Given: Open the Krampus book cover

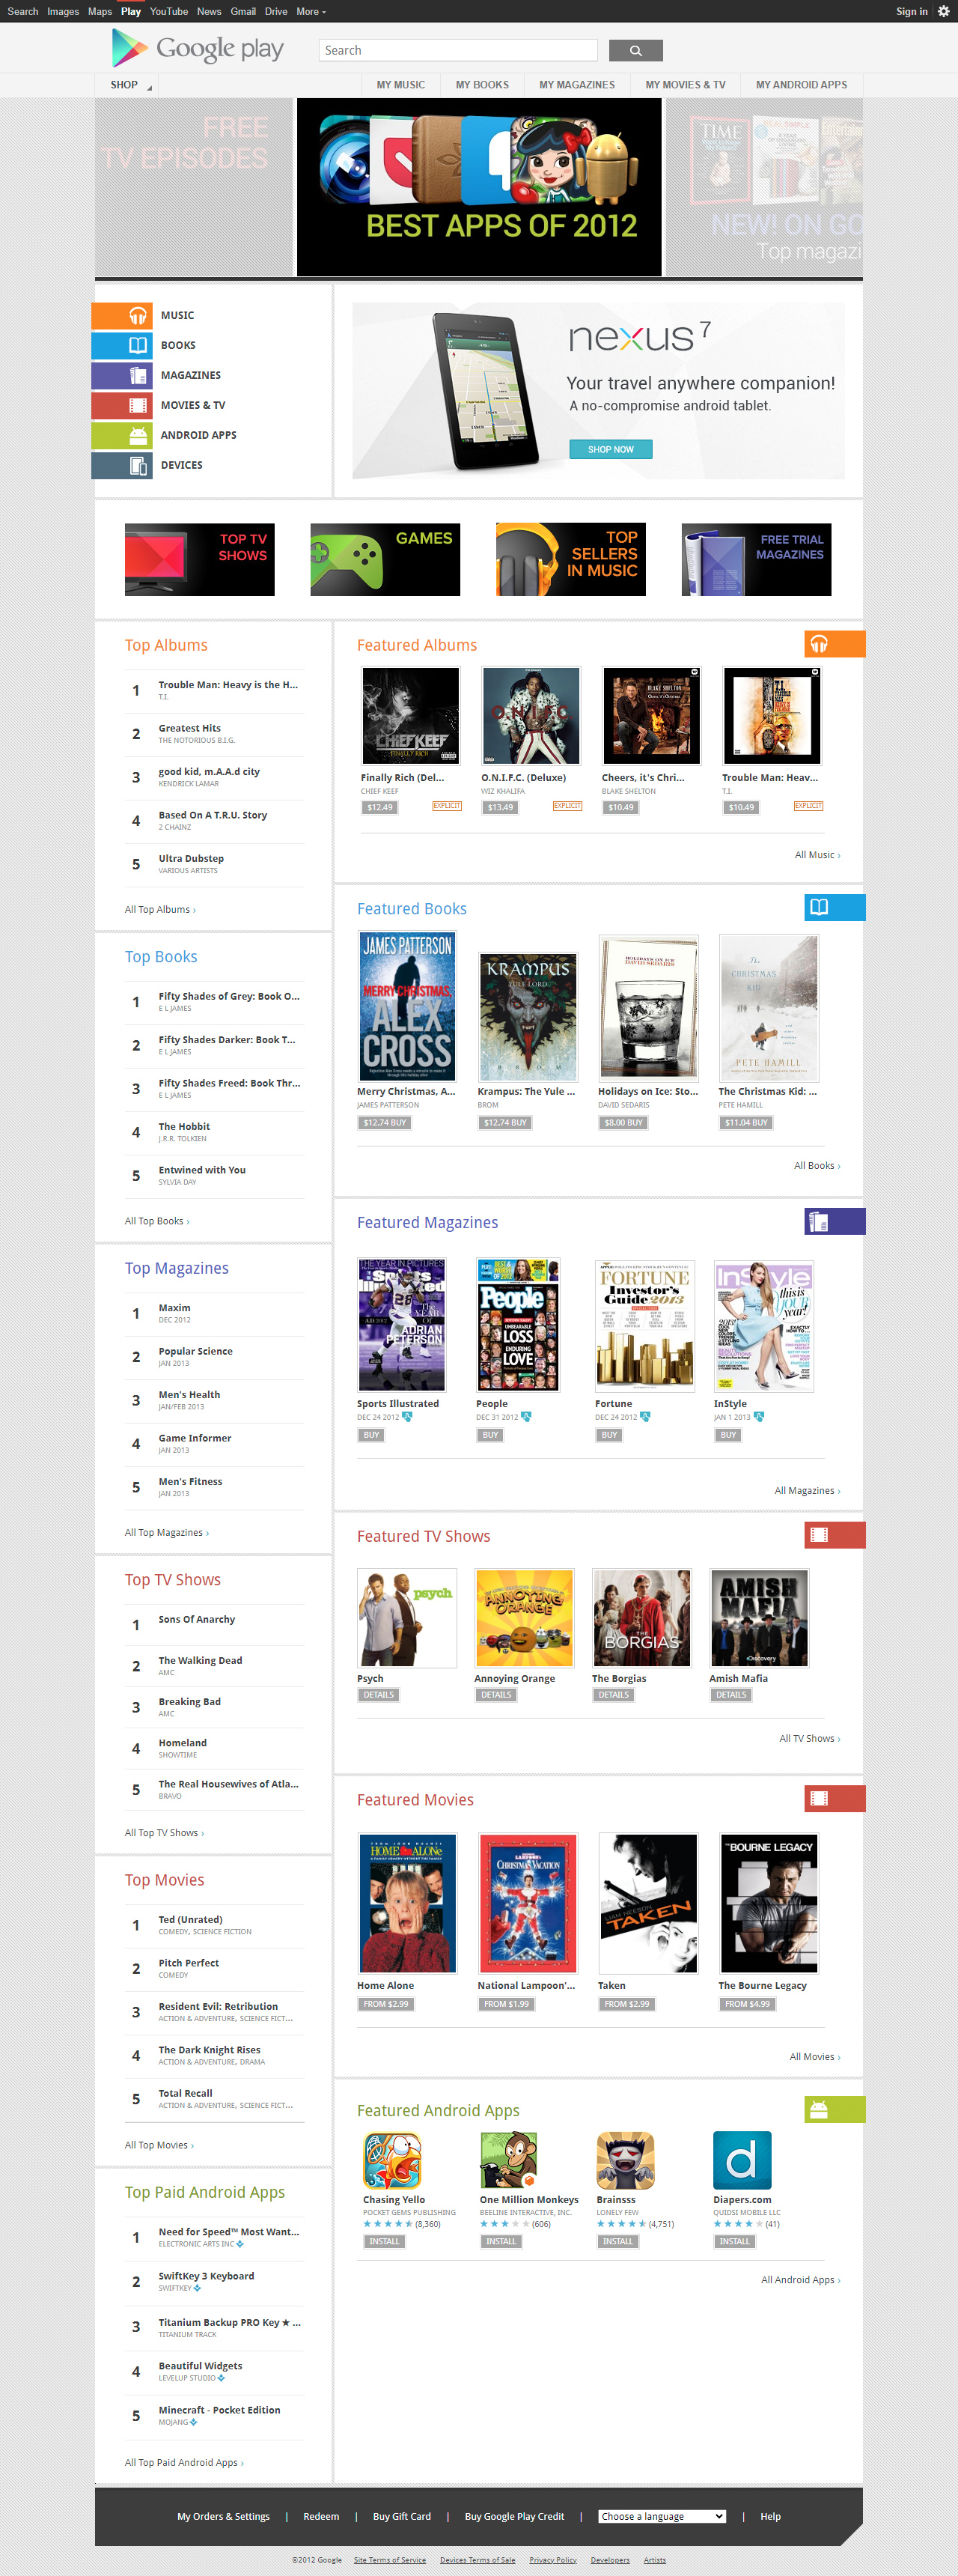Looking at the screenshot, I should click(x=528, y=1017).
